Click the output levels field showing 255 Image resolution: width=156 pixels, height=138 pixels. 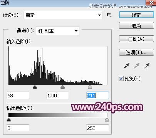pos(97,128)
